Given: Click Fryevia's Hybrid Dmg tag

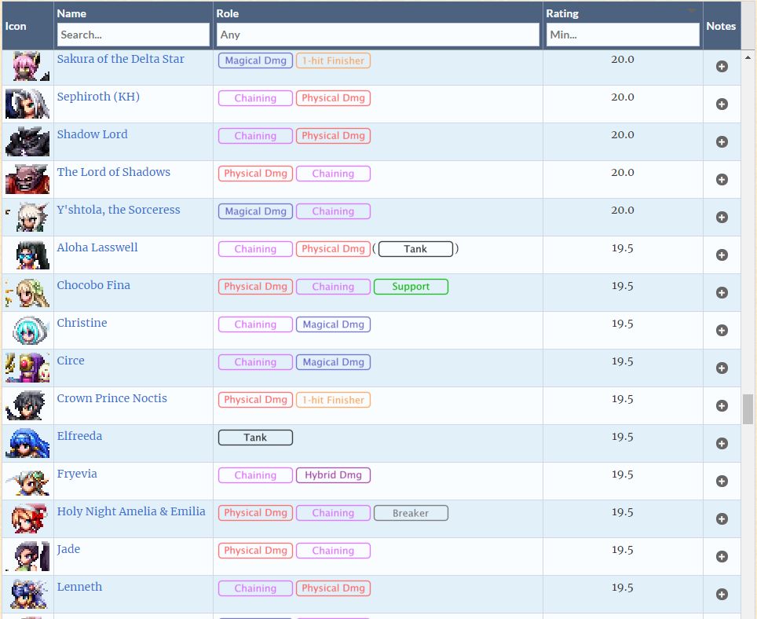Looking at the screenshot, I should 333,475.
